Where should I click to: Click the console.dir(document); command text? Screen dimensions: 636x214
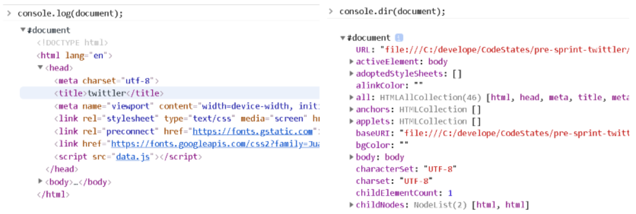click(393, 11)
